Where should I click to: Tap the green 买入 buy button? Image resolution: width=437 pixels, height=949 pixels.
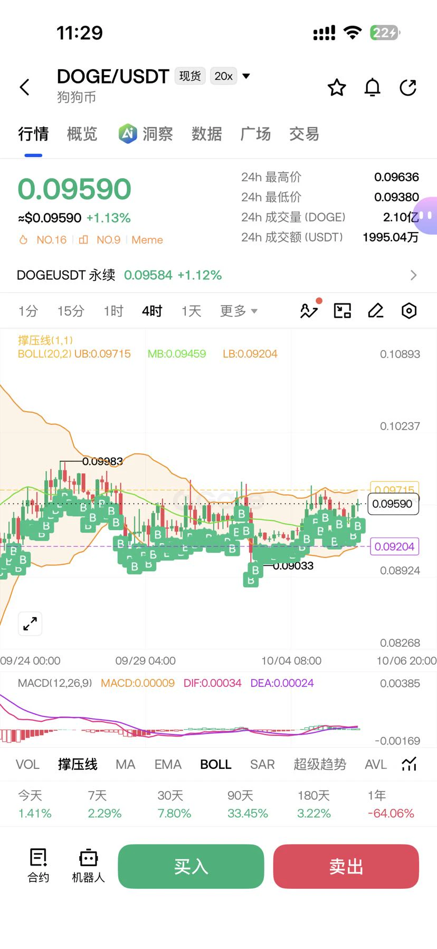click(191, 866)
